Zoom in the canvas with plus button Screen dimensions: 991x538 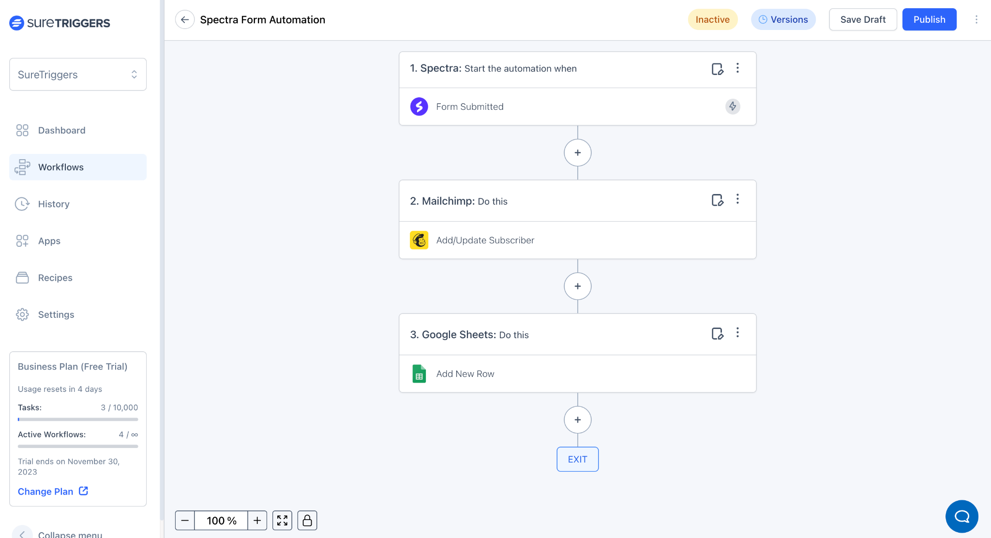click(257, 521)
